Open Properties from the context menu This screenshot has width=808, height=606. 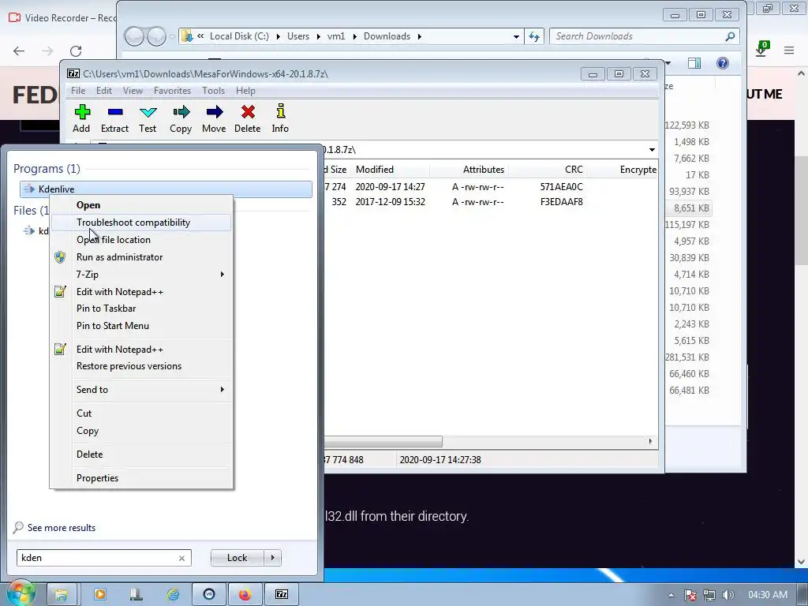[x=141, y=478]
